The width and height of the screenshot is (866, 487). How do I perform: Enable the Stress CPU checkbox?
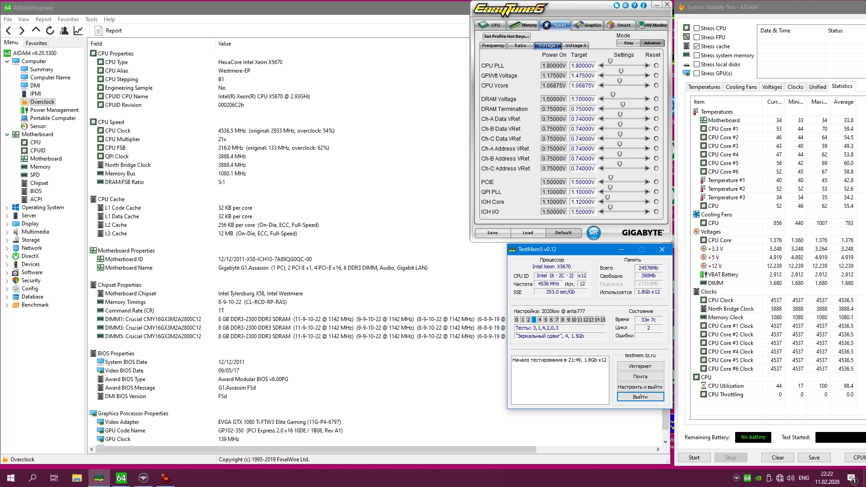pyautogui.click(x=697, y=28)
